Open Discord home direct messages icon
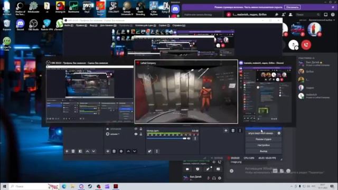This screenshot has width=338, height=190. [176, 9]
